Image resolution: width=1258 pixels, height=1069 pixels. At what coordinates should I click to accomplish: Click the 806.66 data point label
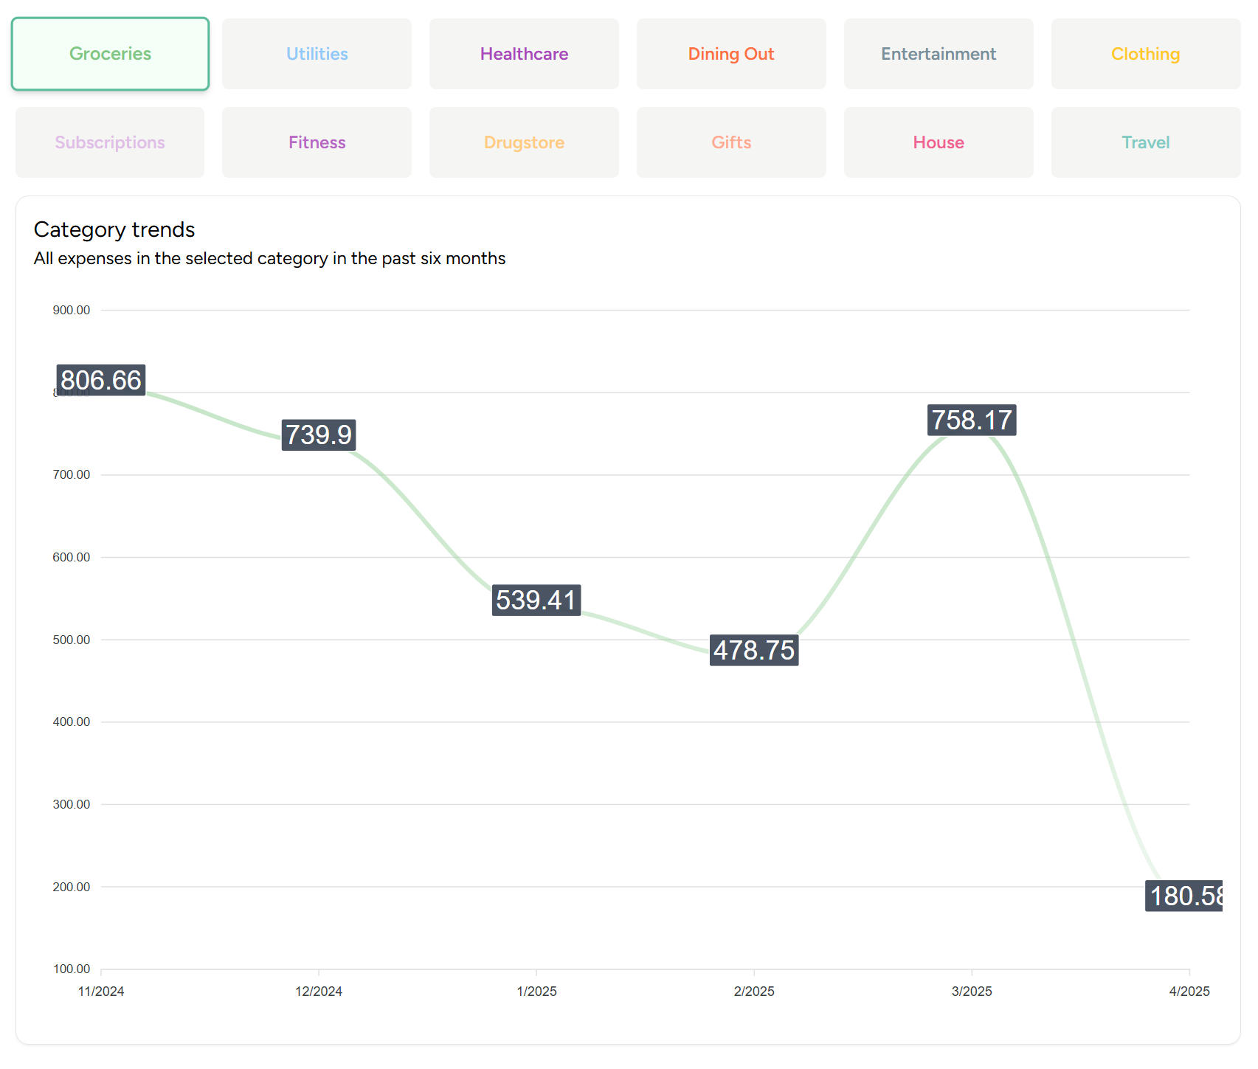[100, 381]
